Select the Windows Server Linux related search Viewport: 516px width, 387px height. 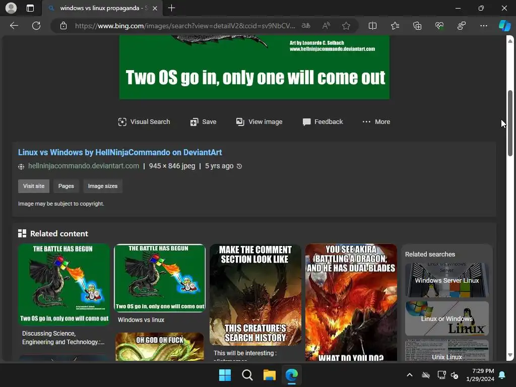point(447,280)
